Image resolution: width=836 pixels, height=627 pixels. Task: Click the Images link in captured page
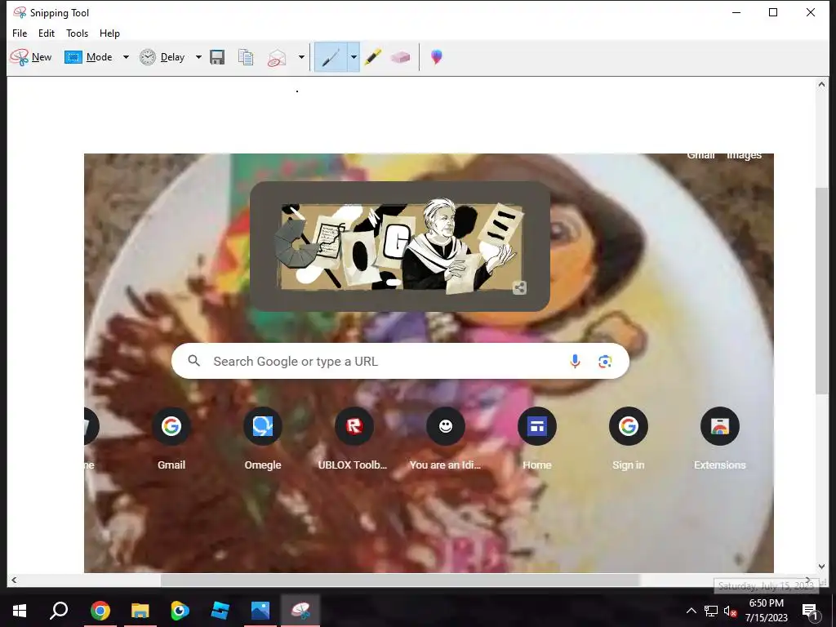pos(745,156)
